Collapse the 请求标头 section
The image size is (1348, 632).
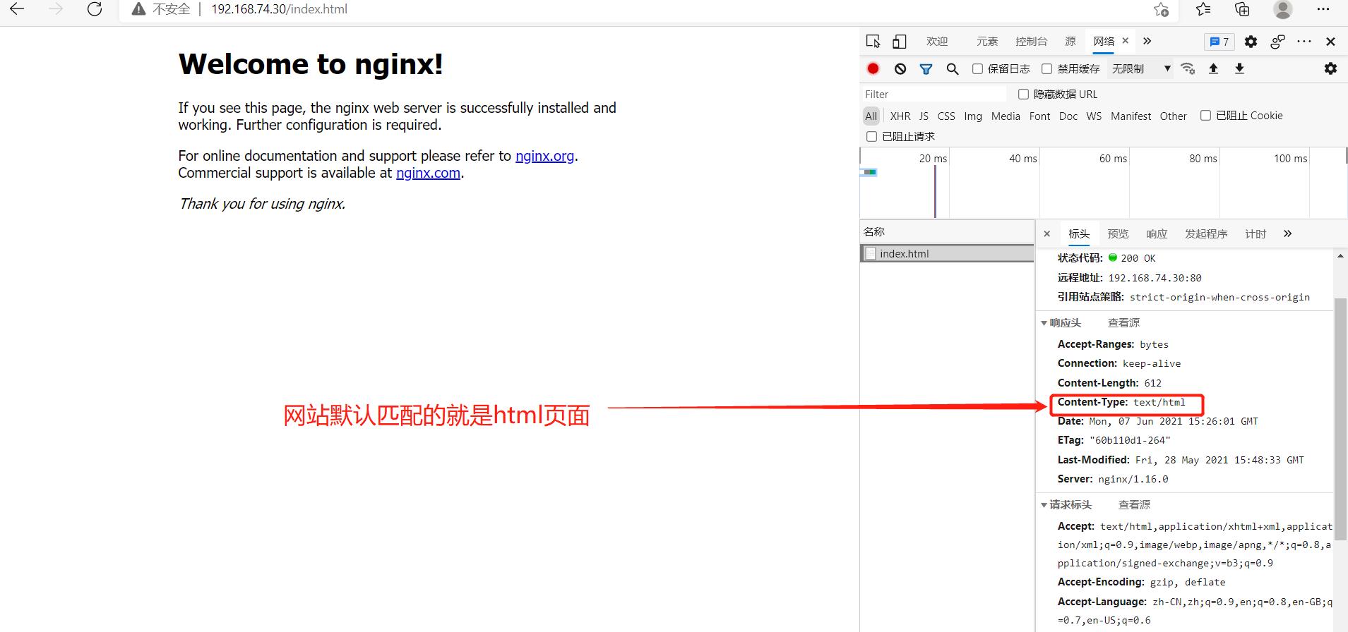pyautogui.click(x=1044, y=505)
